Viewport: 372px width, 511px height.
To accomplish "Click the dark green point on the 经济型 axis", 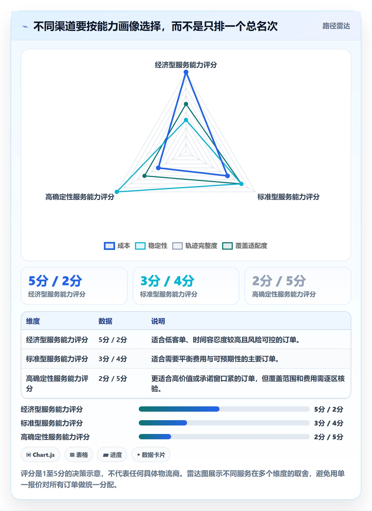I will click(x=186, y=104).
